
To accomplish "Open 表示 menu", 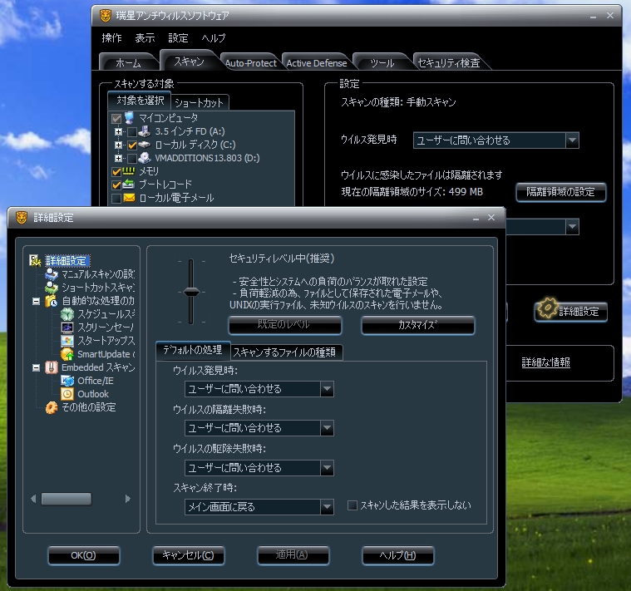I will pos(145,38).
